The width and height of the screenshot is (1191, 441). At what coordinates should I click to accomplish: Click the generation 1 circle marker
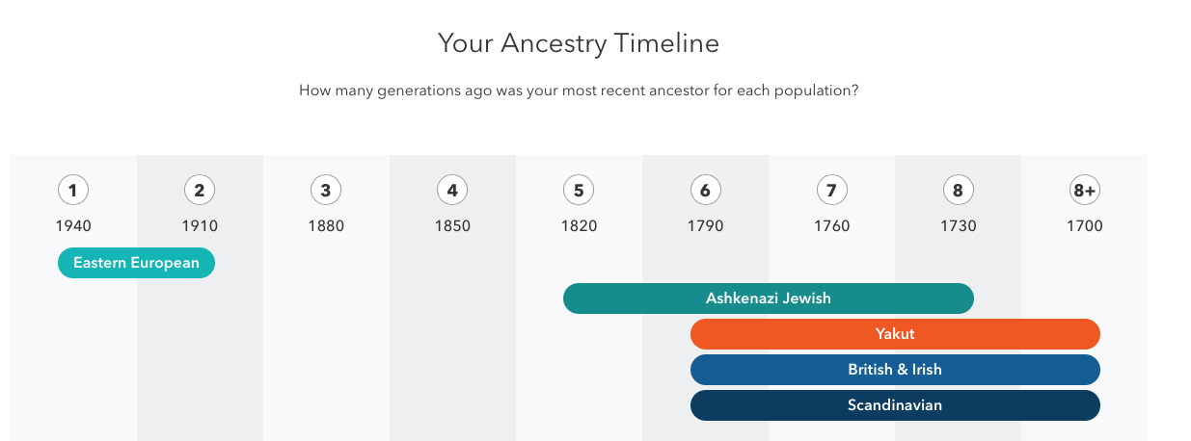click(x=72, y=191)
